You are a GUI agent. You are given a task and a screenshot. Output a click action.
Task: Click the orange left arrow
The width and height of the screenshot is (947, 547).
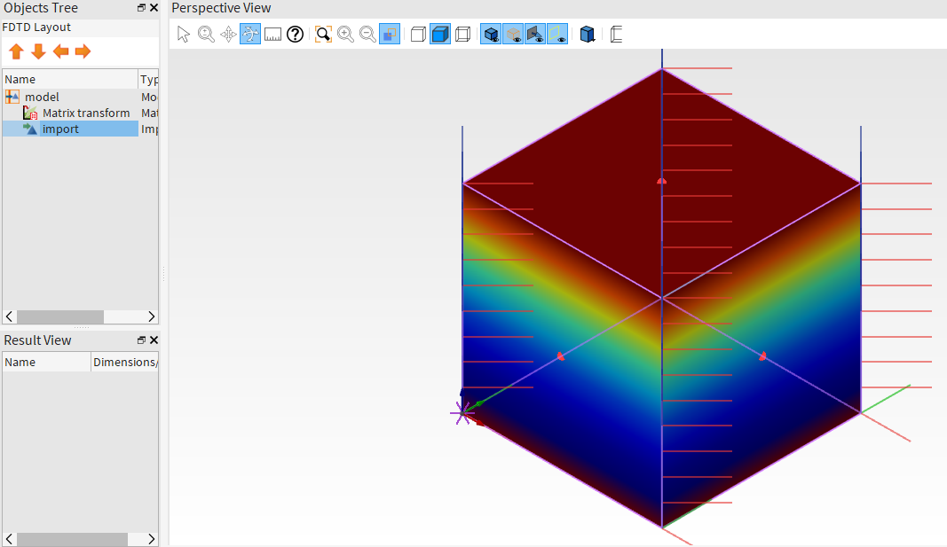pyautogui.click(x=60, y=51)
